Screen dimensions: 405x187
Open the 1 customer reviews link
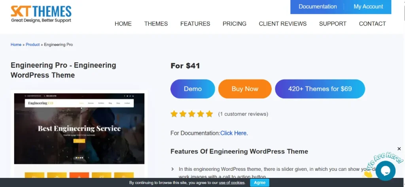[x=243, y=114]
